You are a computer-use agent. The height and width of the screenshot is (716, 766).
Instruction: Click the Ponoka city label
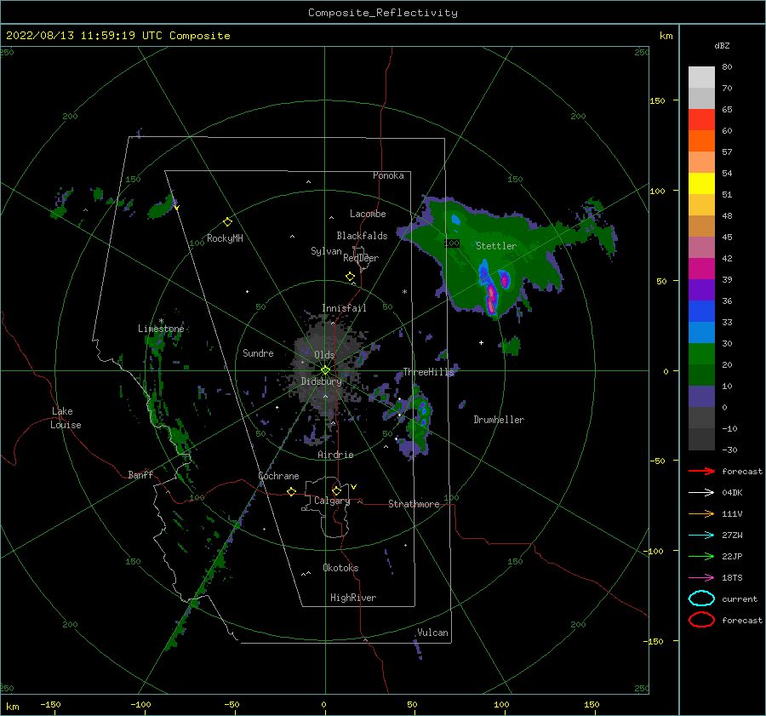click(388, 175)
